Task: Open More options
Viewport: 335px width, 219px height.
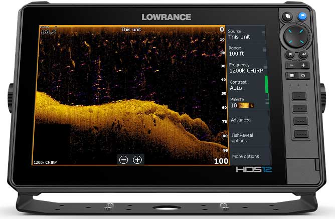Action: [251, 156]
